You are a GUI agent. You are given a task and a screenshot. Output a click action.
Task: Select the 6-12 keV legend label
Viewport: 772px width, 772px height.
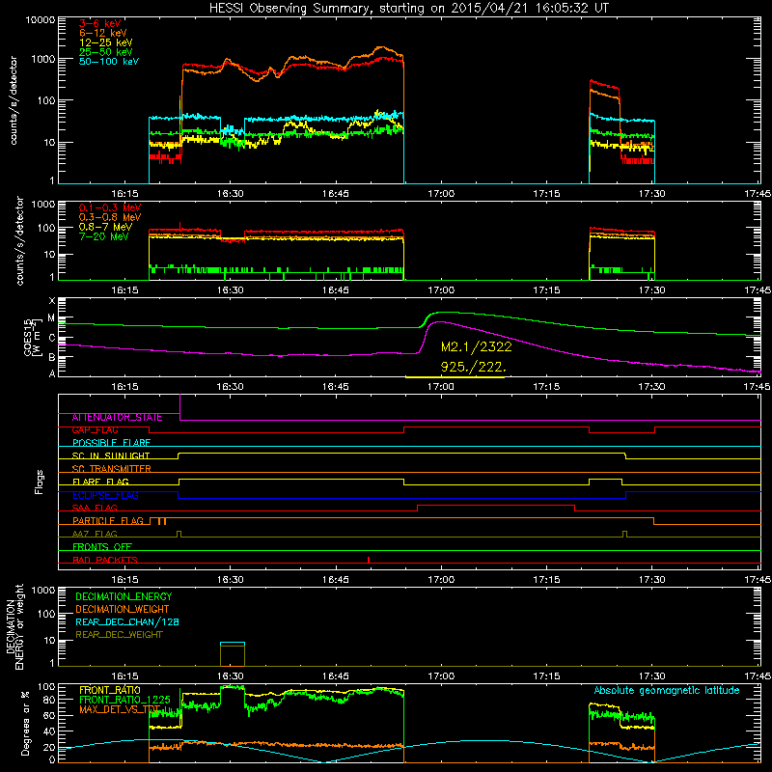tap(103, 33)
